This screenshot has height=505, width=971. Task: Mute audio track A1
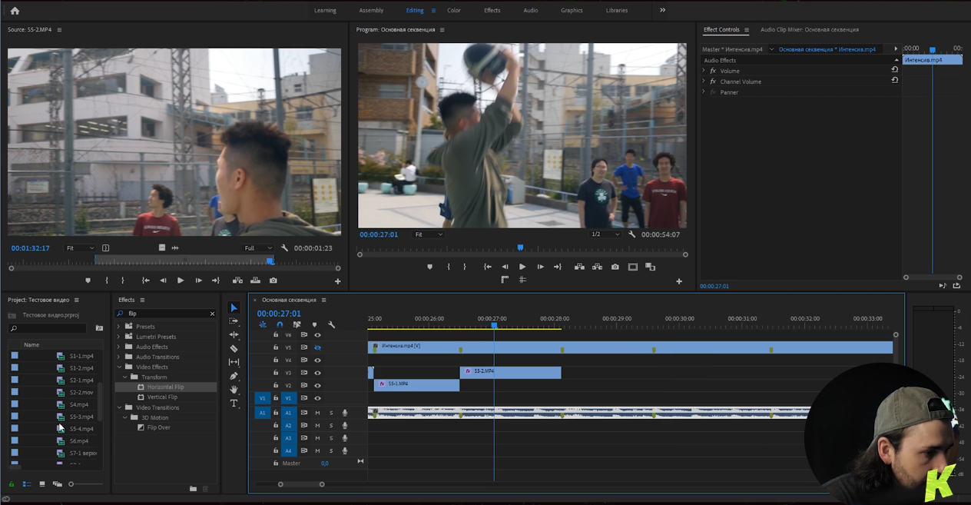317,413
